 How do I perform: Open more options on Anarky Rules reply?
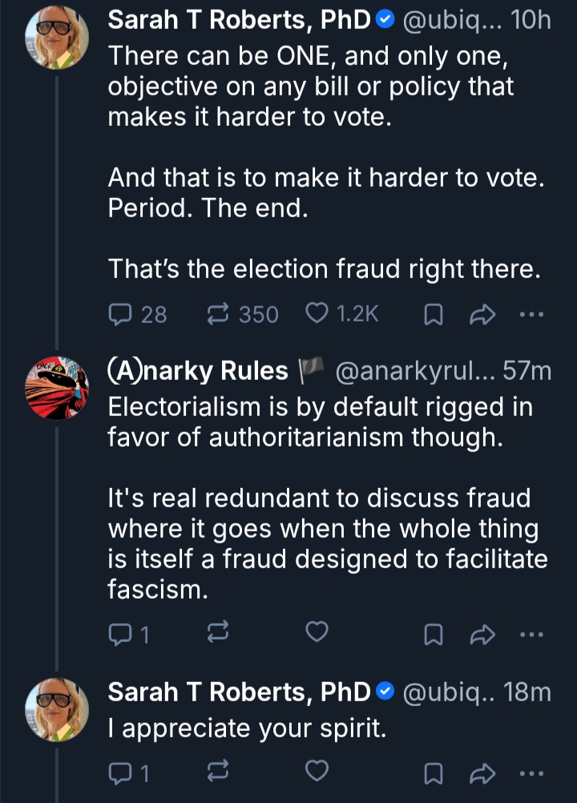pos(531,634)
